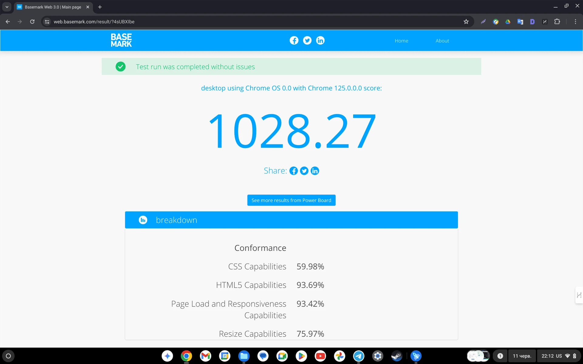Viewport: 583px width, 364px height.
Task: Go to the Home navigation link
Action: coord(401,41)
